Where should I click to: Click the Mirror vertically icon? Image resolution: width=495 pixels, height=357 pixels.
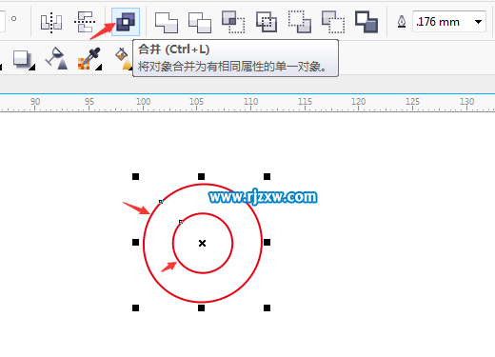point(85,22)
